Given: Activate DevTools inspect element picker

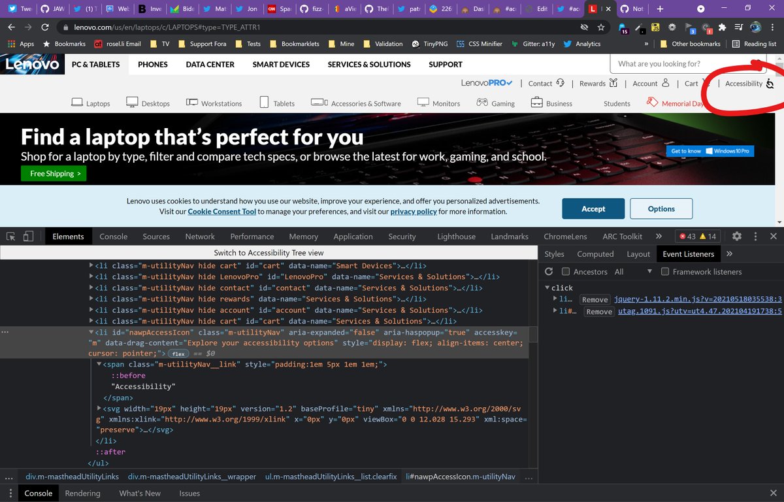Looking at the screenshot, I should coord(11,237).
